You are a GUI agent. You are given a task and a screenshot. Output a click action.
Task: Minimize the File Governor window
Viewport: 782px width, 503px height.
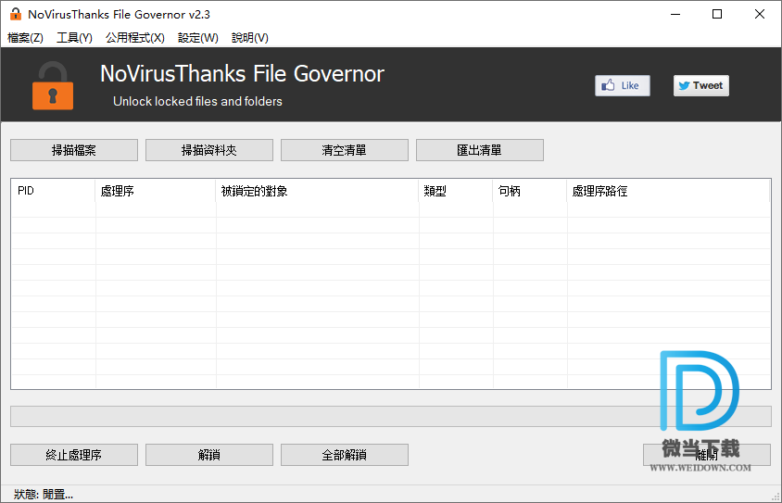tap(675, 14)
